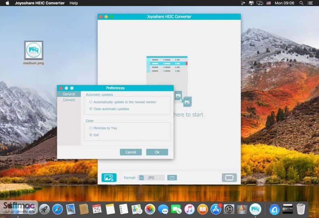319x218 pixels.
Task: Select Automatically update to the newest version
Action: 123,102
